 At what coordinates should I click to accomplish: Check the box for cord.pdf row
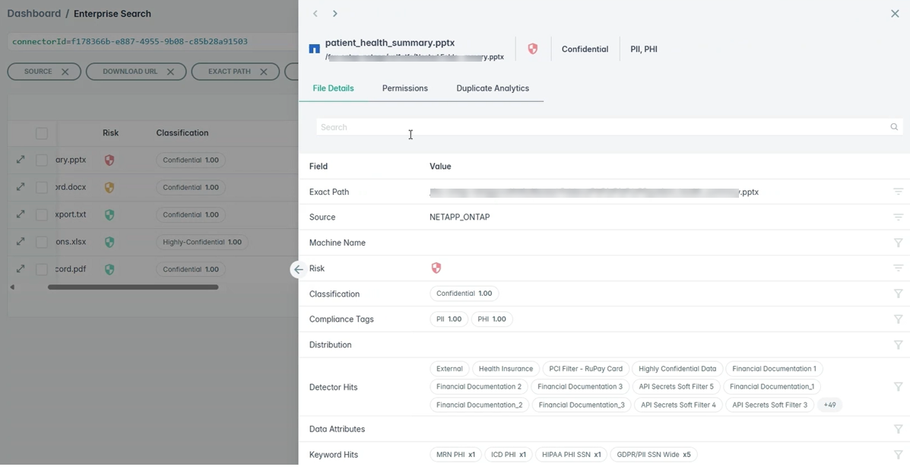(41, 269)
